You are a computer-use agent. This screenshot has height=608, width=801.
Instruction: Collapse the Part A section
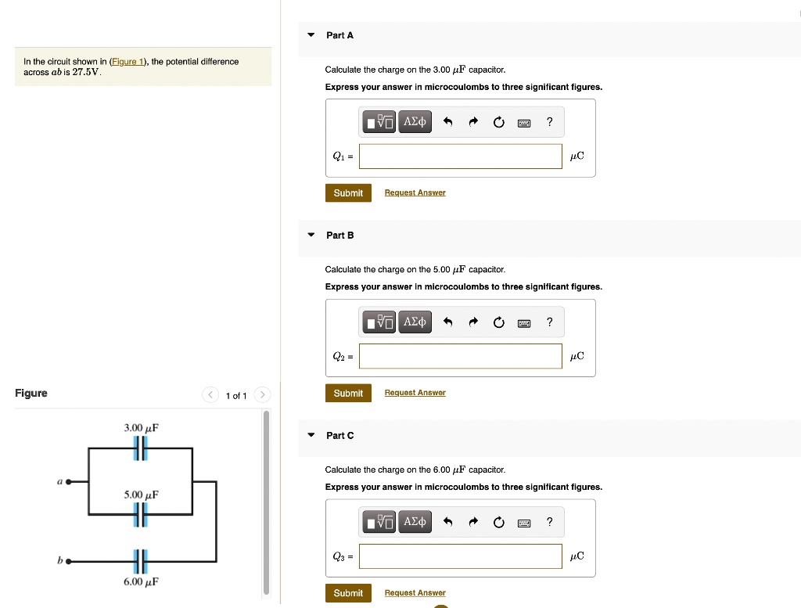pos(310,34)
